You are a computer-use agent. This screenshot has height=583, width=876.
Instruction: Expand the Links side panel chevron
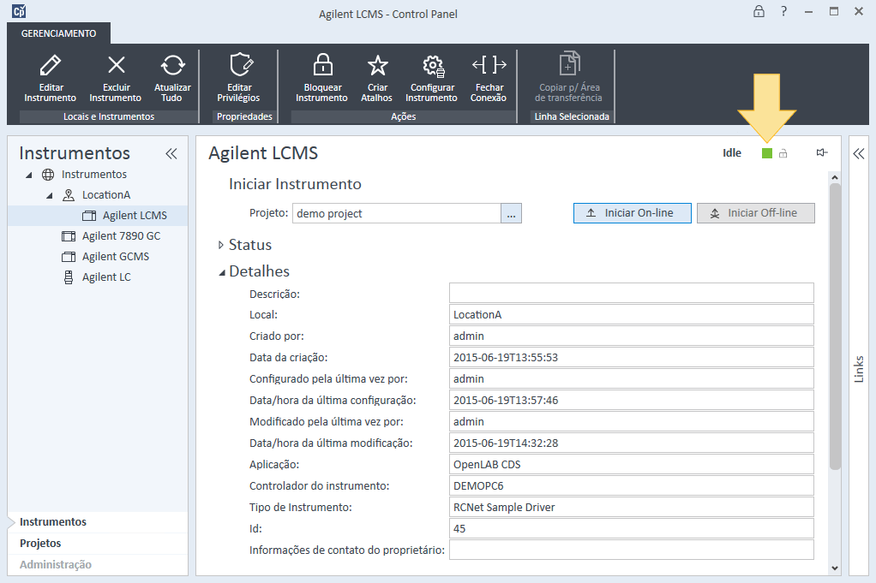coord(859,153)
